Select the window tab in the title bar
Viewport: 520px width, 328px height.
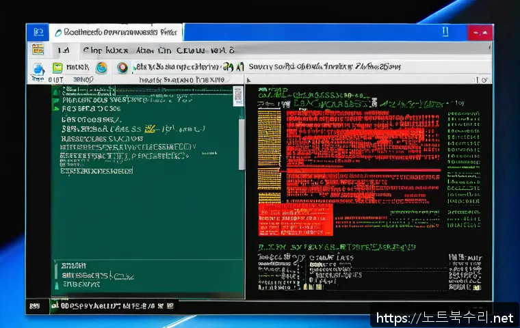(x=116, y=32)
